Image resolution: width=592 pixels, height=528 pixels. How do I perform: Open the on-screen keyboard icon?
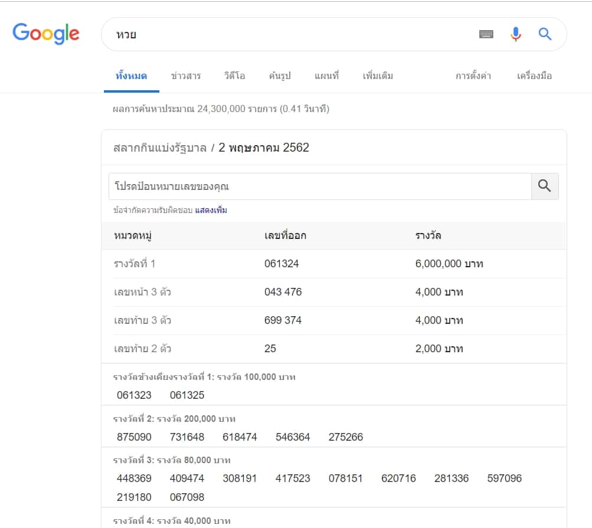click(x=486, y=34)
